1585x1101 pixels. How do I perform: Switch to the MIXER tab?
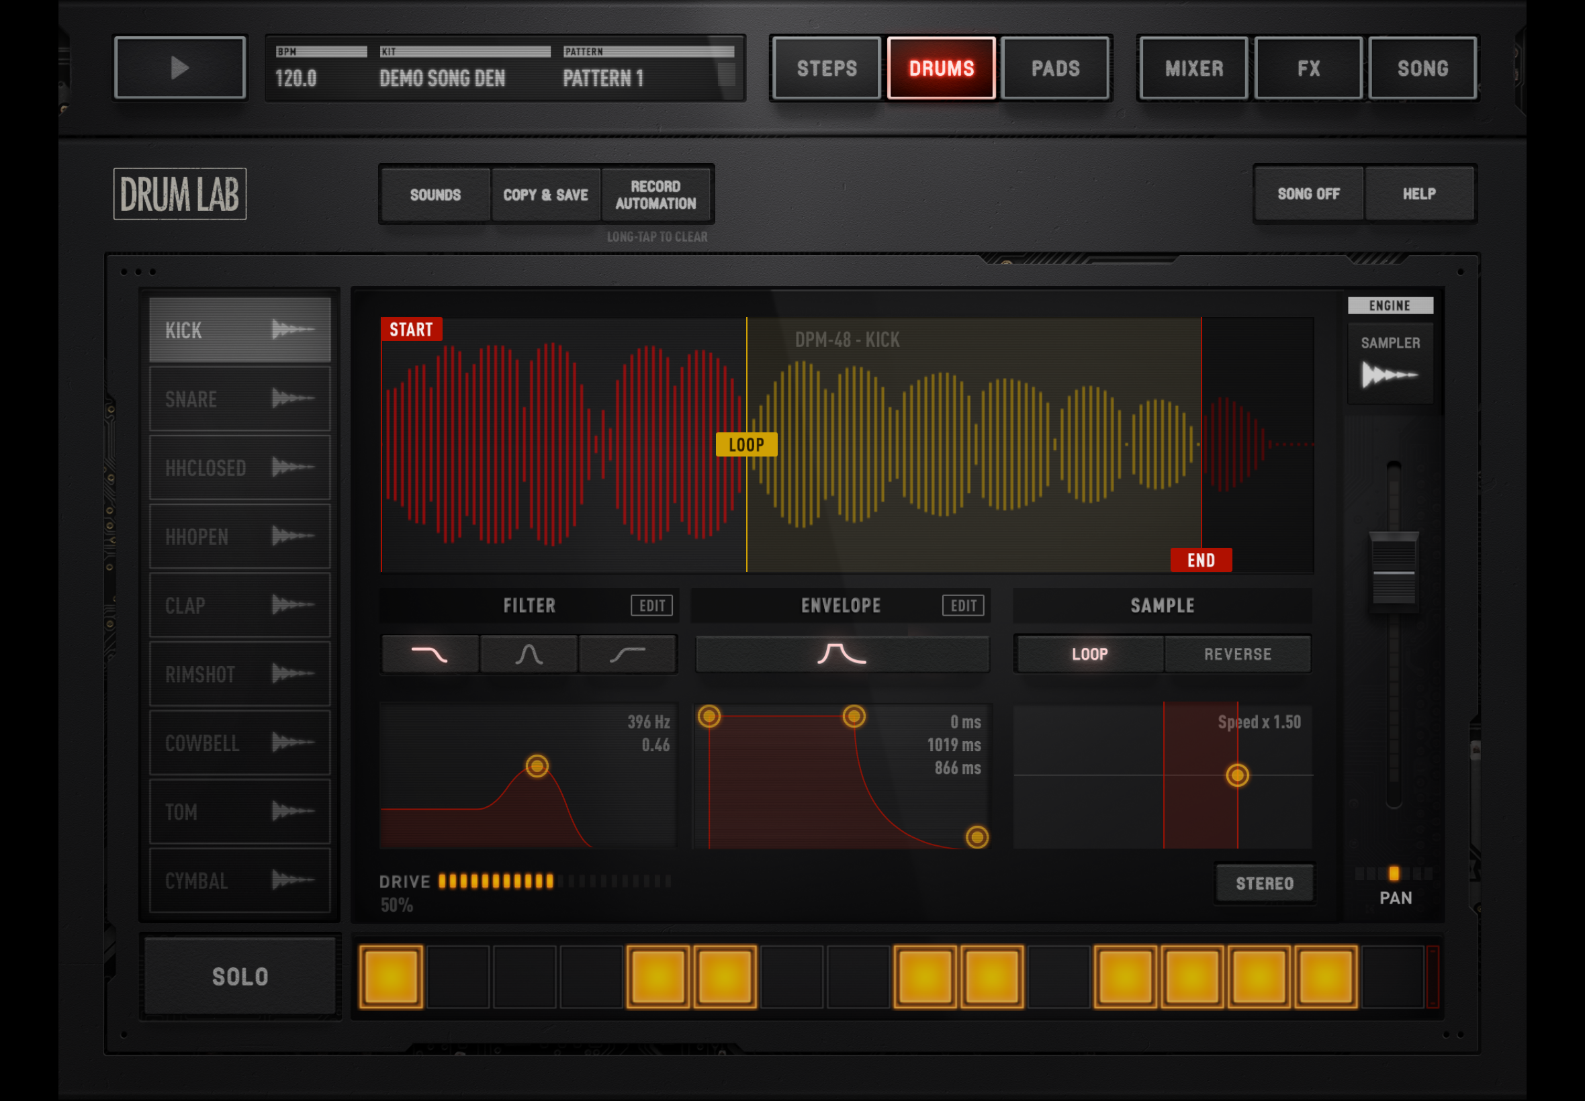click(x=1193, y=68)
